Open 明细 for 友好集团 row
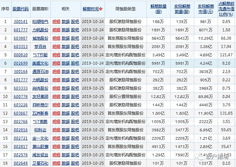Image resolution: width=236 pixels, height=167 pixels. (x=56, y=97)
